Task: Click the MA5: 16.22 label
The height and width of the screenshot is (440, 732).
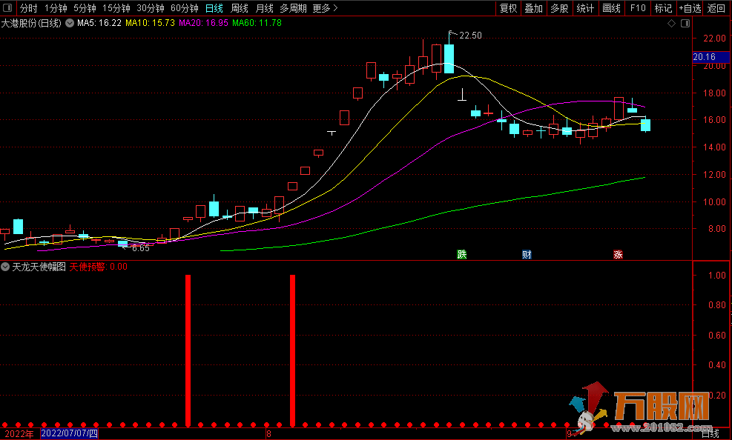Action: pos(99,23)
